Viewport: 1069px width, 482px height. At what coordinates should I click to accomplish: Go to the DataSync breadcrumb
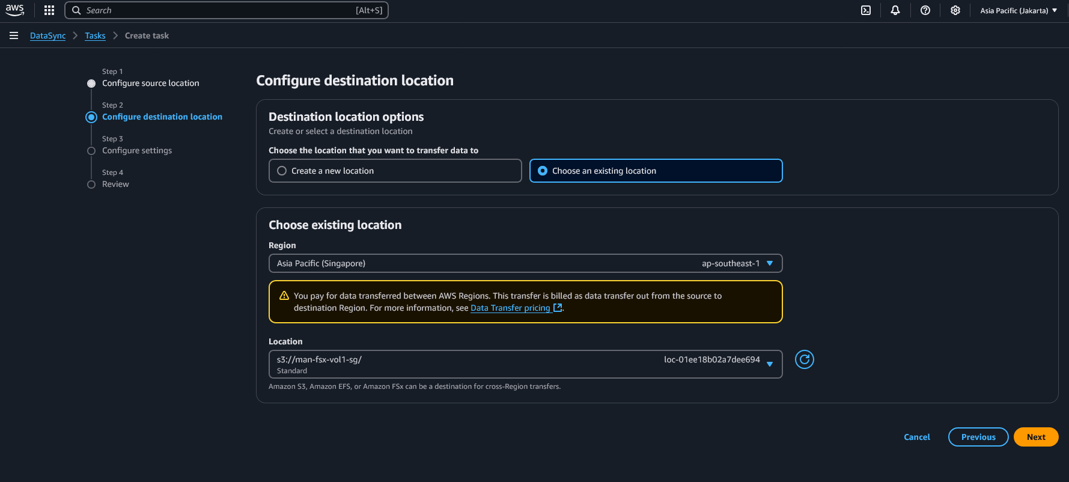48,35
